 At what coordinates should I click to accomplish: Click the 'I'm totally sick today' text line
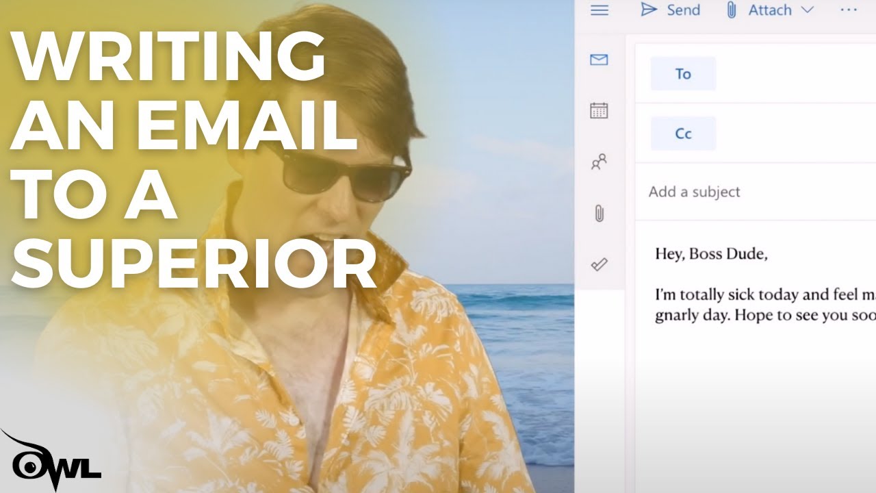[765, 295]
